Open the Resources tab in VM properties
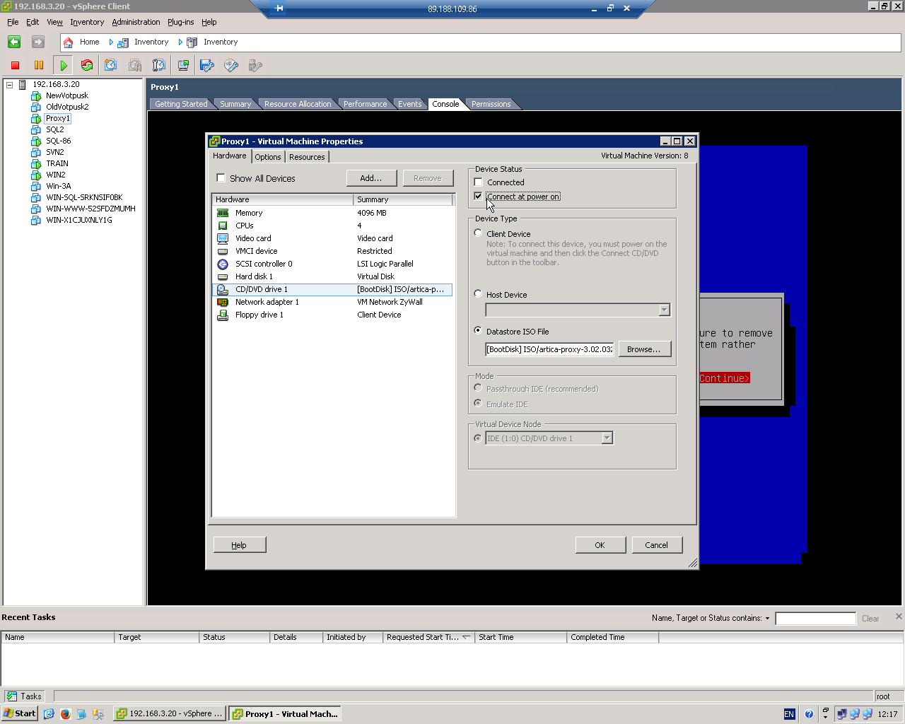This screenshot has width=905, height=724. pos(307,157)
